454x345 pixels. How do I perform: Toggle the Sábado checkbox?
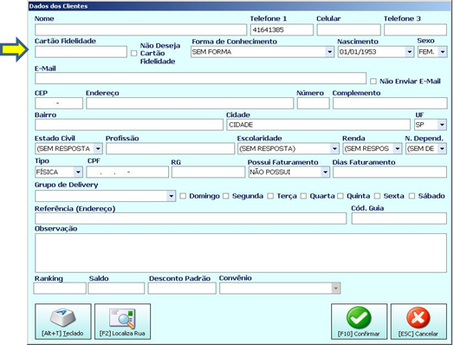coord(412,196)
